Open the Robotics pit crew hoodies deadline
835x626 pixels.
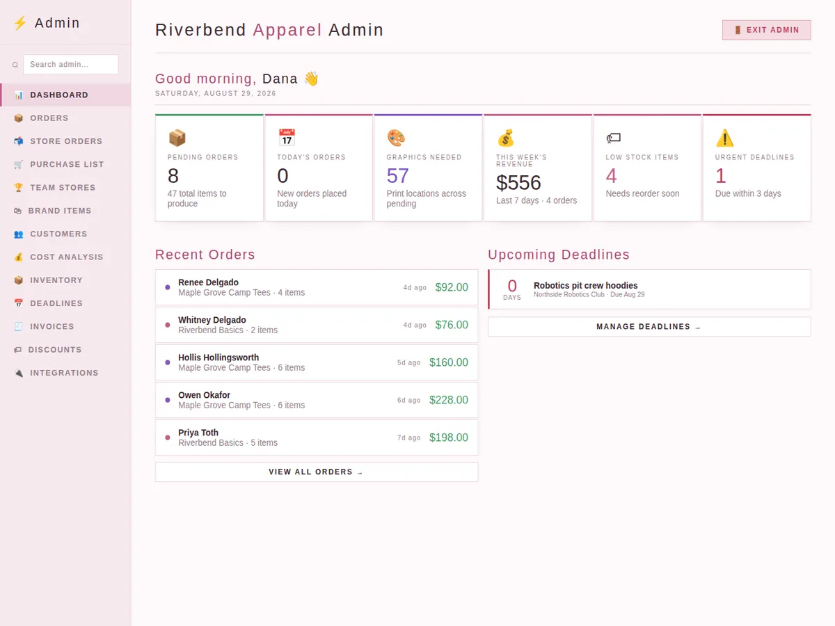point(649,289)
